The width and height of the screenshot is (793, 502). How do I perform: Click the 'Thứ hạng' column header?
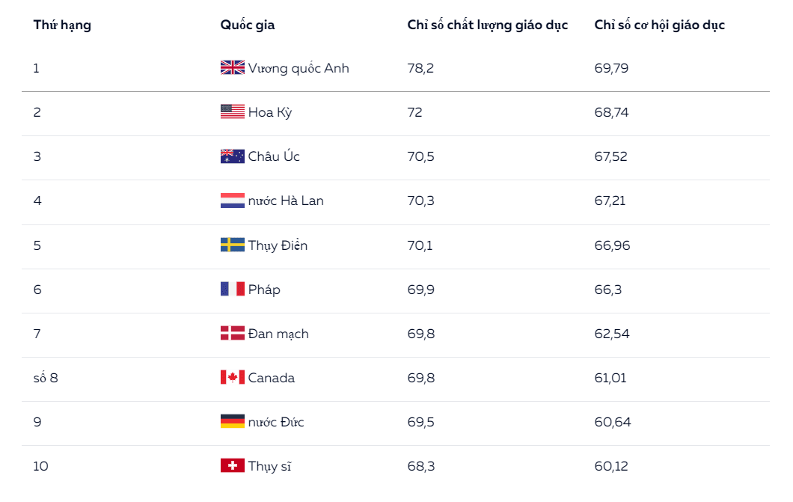click(62, 25)
